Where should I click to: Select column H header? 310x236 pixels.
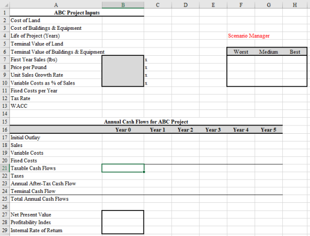point(294,5)
